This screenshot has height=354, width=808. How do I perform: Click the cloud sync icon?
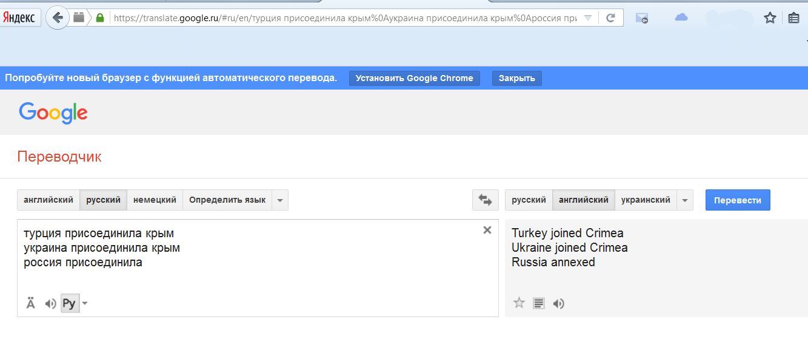pos(681,18)
